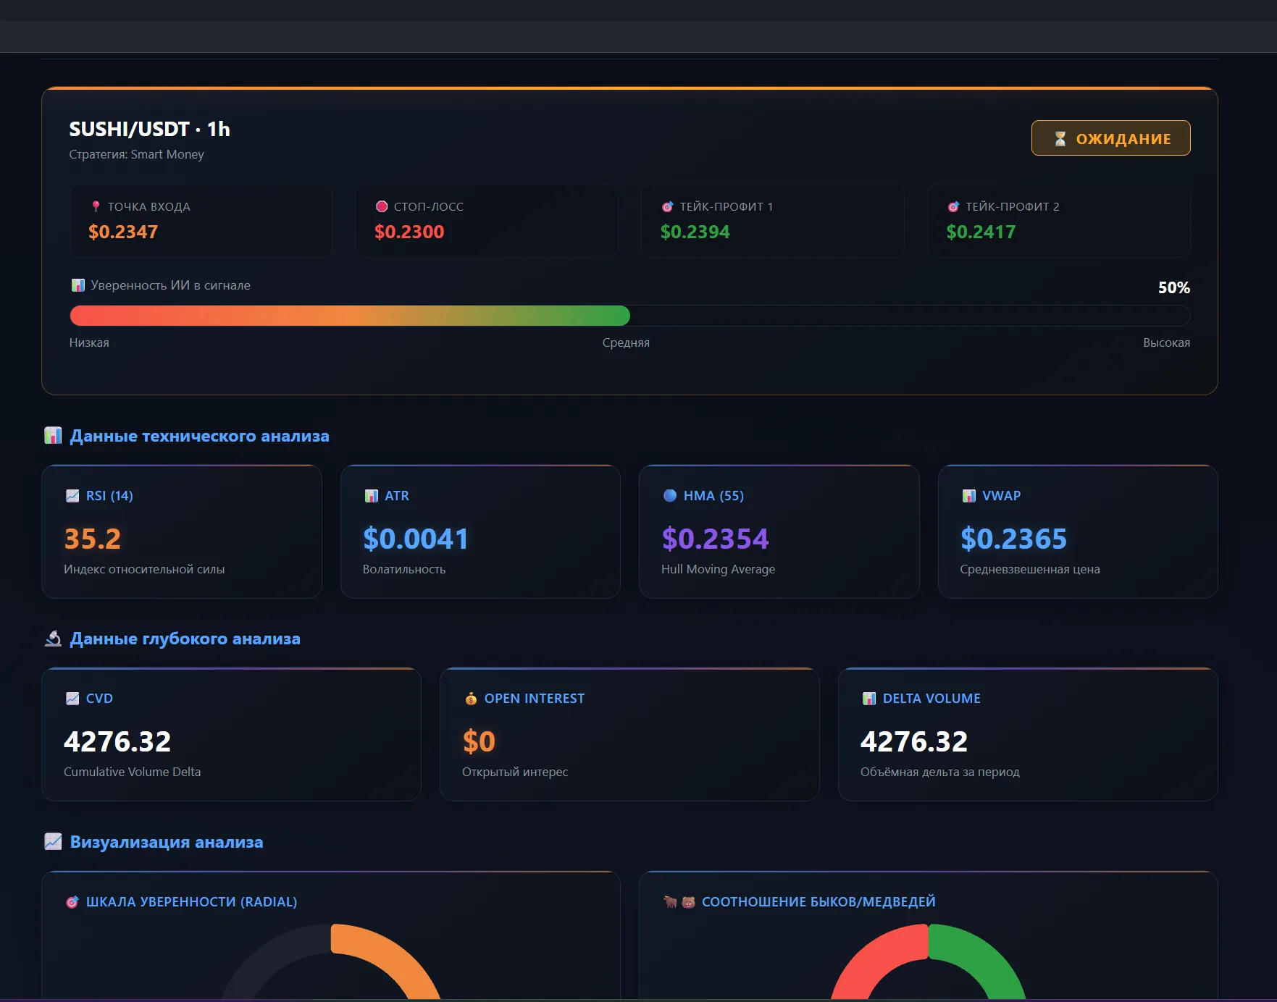
Task: Click the bar chart icon beside Данные технического анализа
Action: [x=53, y=435]
